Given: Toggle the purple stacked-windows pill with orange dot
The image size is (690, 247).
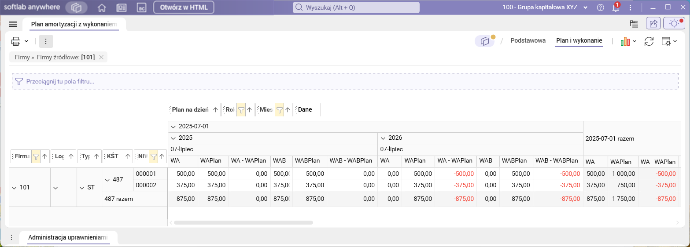Looking at the screenshot, I should click(485, 41).
